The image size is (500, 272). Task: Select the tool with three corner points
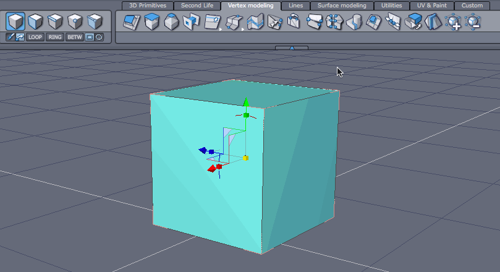pos(315,22)
